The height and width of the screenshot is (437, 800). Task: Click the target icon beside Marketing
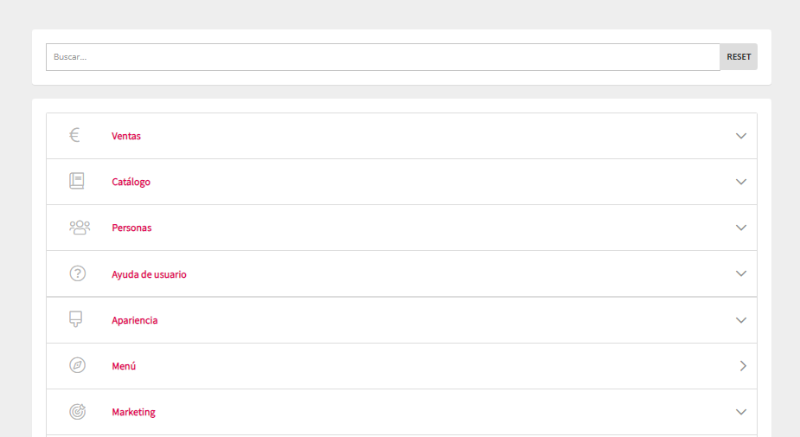pyautogui.click(x=78, y=412)
